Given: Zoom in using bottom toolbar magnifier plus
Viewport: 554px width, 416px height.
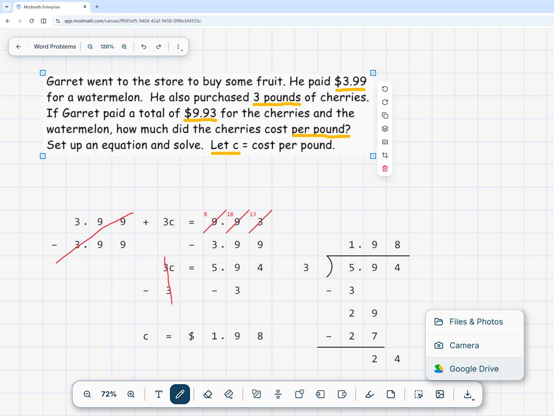Looking at the screenshot, I should coord(131,394).
